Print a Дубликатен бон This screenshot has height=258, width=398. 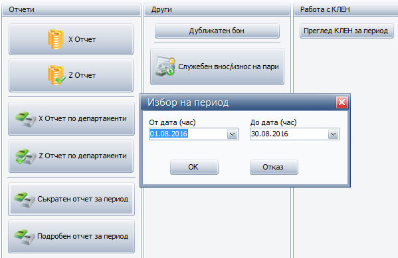pos(217,31)
